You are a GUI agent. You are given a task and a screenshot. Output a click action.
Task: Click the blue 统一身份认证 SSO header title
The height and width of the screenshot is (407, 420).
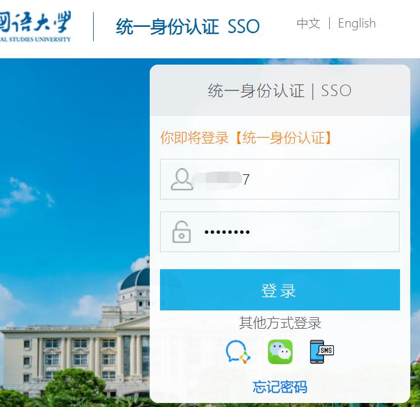tap(188, 26)
